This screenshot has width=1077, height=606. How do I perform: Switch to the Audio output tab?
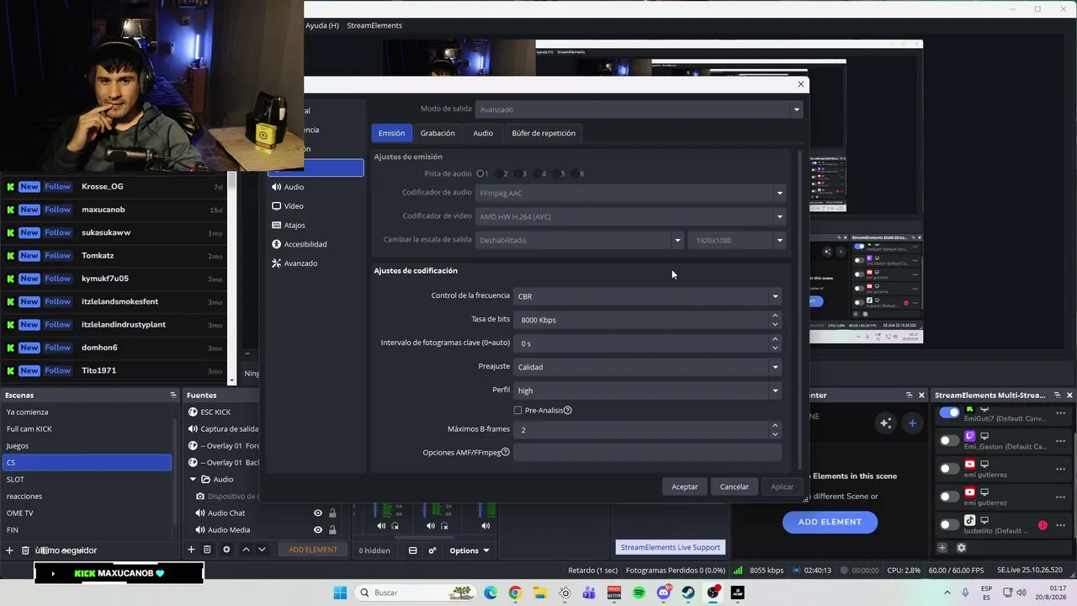[x=483, y=133]
